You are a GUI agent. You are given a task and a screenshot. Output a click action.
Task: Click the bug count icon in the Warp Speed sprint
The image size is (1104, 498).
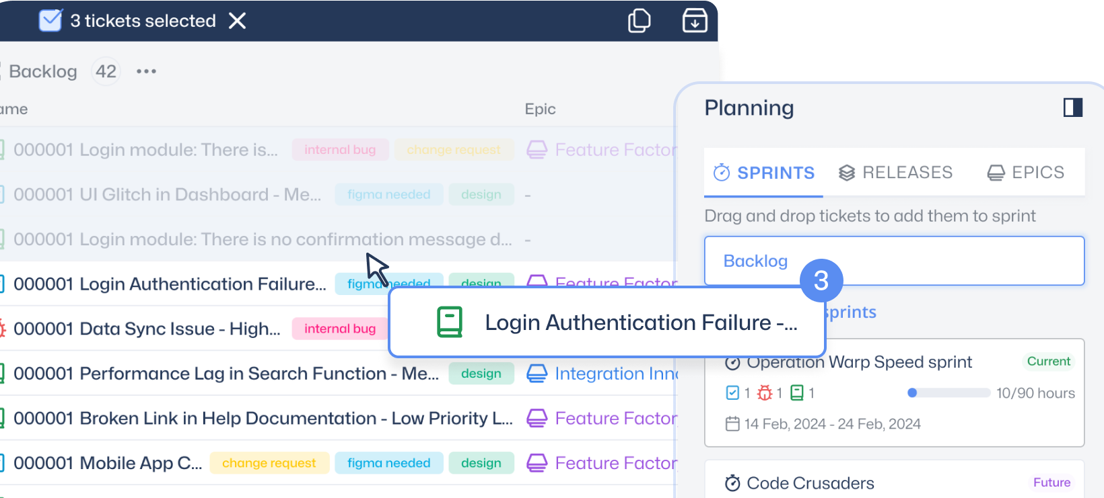coord(765,392)
